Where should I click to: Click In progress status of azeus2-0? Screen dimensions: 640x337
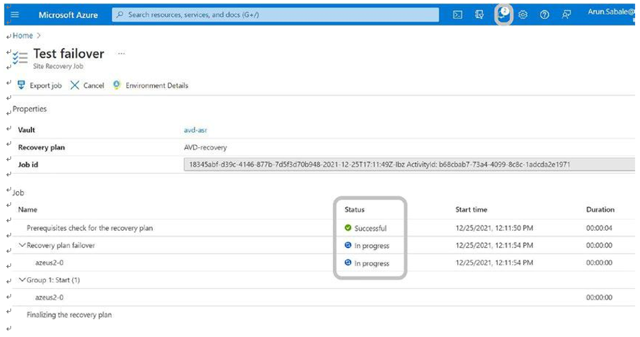372,263
